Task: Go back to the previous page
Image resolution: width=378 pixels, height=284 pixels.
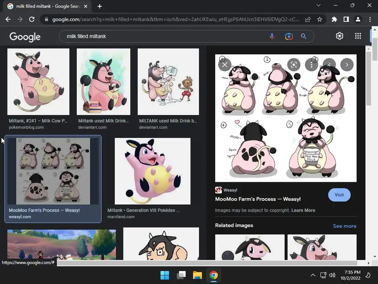Action: 8,19
